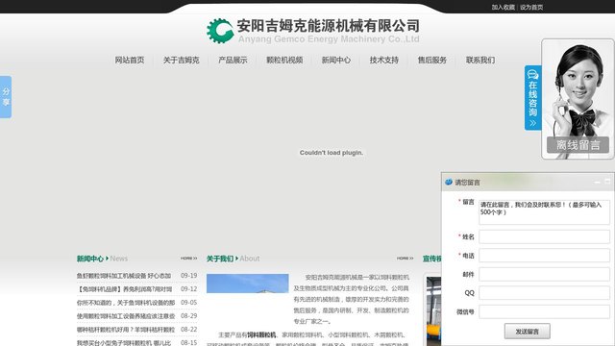Open the 联系我们 nav item
The width and height of the screenshot is (615, 346).
tap(480, 60)
